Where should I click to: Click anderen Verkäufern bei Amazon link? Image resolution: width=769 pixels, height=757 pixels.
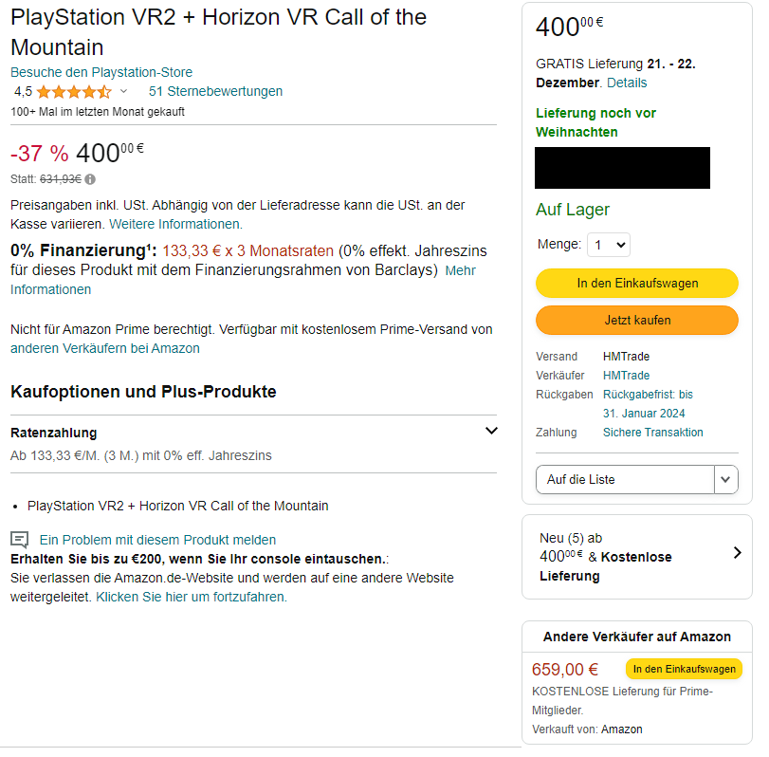click(x=105, y=348)
